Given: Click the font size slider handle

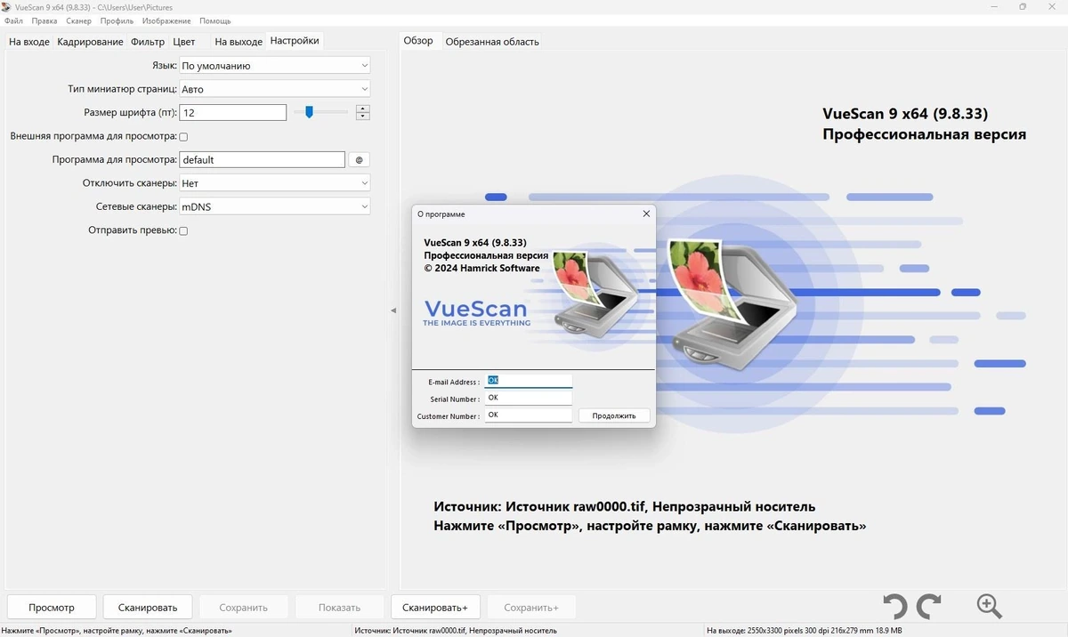Looking at the screenshot, I should (x=309, y=112).
